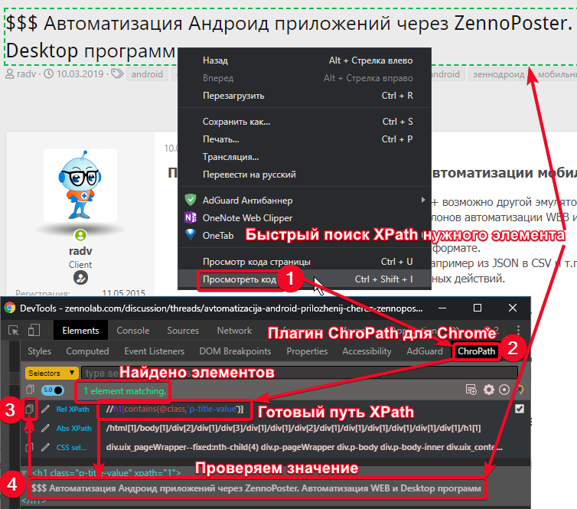Viewport: 577px width, 509px height.
Task: Click the user icon before the top radv author
Action: point(10,73)
